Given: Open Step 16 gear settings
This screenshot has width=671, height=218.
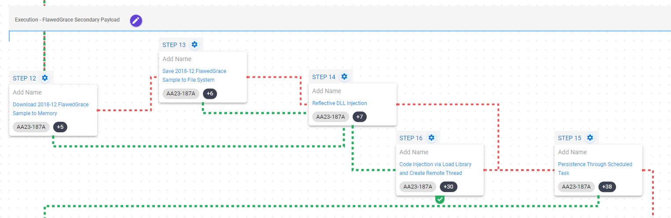Looking at the screenshot, I should tap(431, 138).
